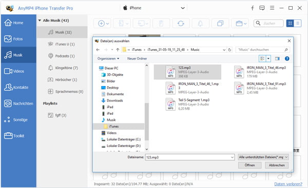This screenshot has height=188, width=308.
Task: Click the duplicate finder toolbar icon
Action: (220, 24)
